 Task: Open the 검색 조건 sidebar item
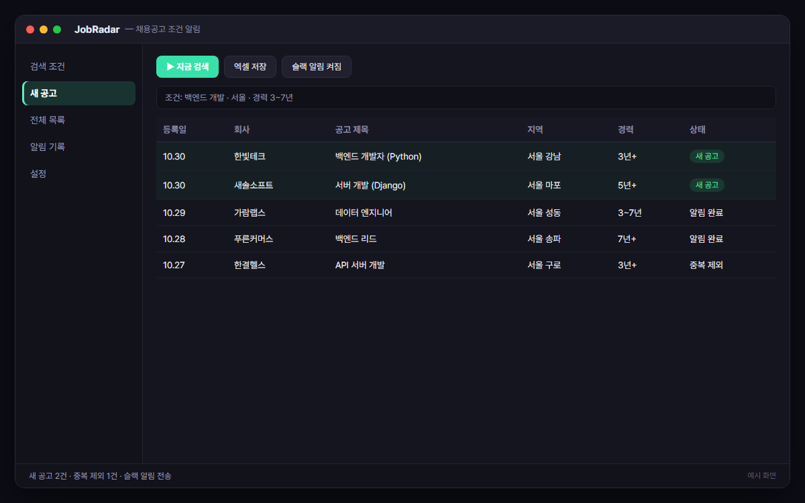coord(78,67)
